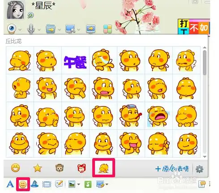The image size is (219, 193).
Task: Open emoji settings with the gear icon
Action: point(199,169)
